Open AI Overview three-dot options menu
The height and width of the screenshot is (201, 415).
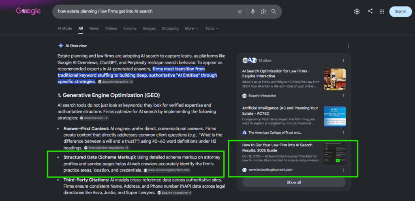point(349,46)
